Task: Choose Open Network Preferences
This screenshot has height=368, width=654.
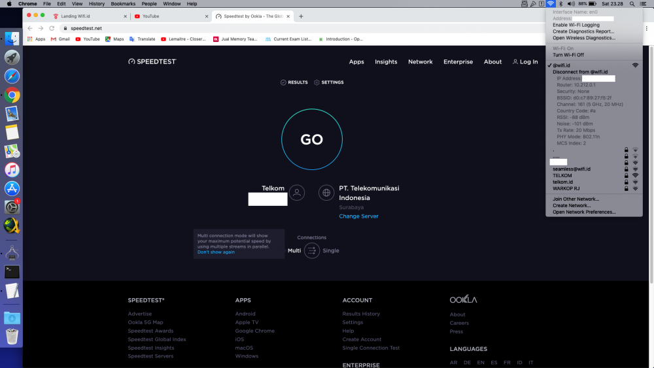Action: (x=594, y=212)
